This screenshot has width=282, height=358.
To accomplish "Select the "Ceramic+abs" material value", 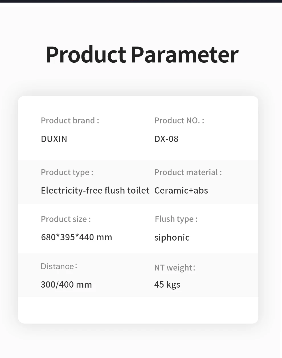I will pyautogui.click(x=181, y=190).
